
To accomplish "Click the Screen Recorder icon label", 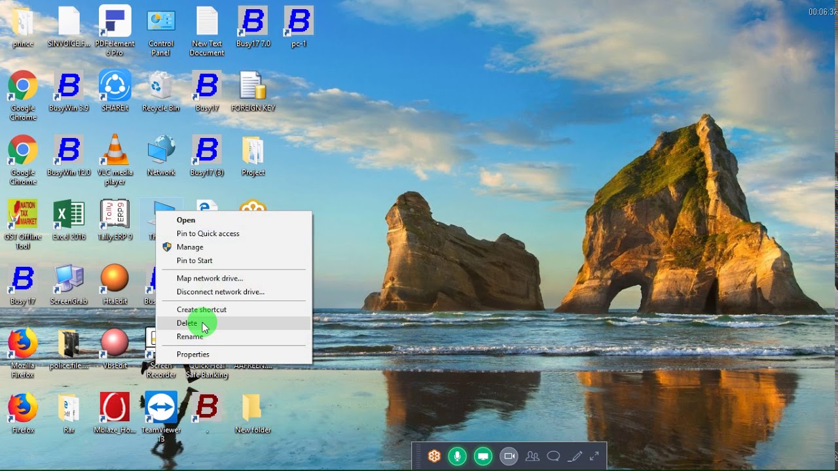I will [x=161, y=370].
